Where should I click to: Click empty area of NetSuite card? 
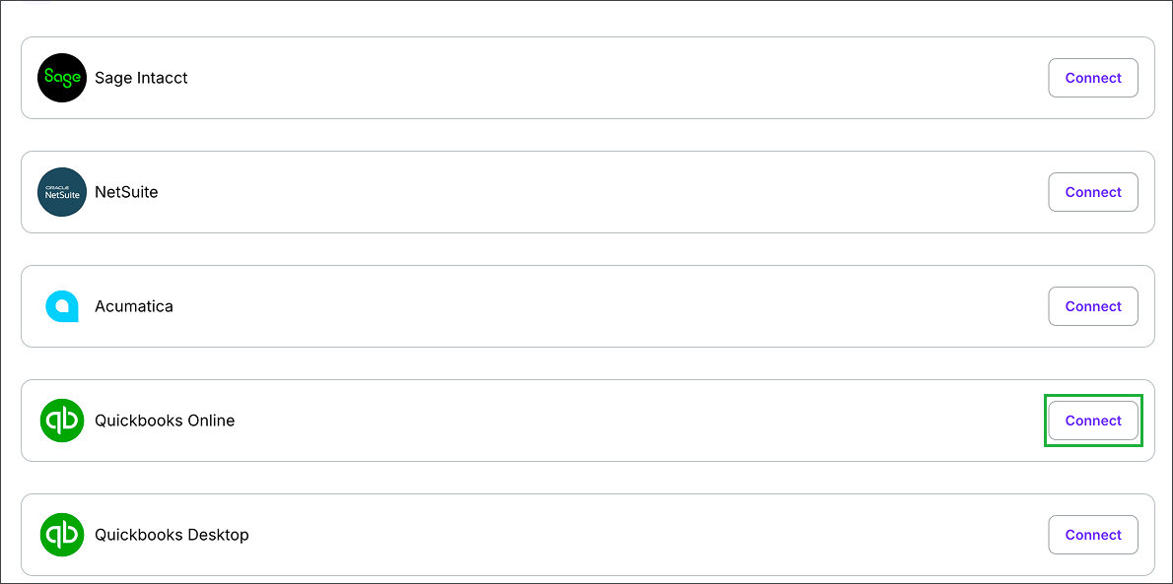coord(598,192)
